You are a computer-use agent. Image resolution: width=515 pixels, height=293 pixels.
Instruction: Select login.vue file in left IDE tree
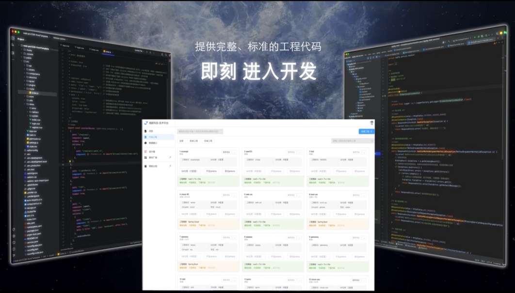pyautogui.click(x=35, y=123)
